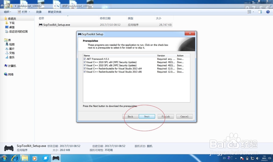
Task: Click the blue bird app taskbar icon
Action: [x=45, y=158]
